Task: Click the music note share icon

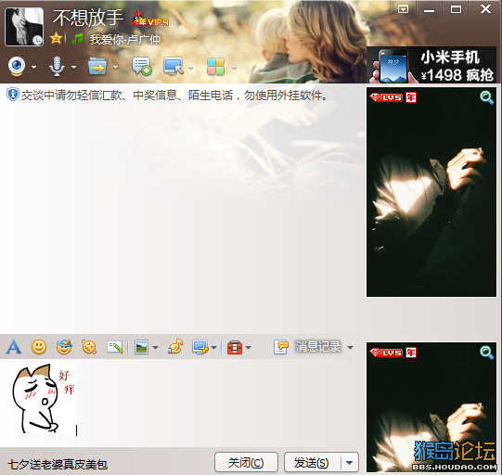Action: (x=175, y=347)
